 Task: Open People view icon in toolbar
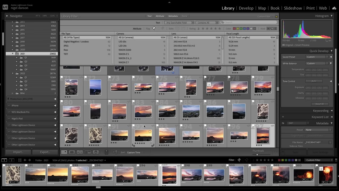(96, 152)
